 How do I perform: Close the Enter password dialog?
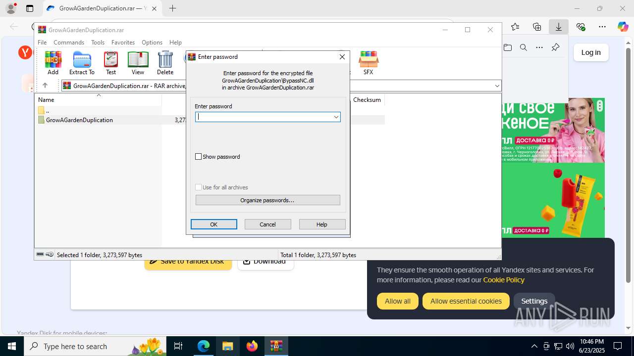point(342,57)
